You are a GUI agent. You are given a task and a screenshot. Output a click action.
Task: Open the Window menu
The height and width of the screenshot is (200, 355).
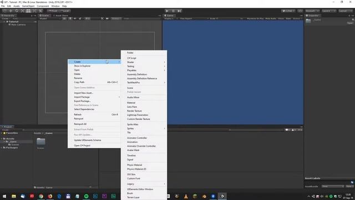pyautogui.click(x=55, y=6)
